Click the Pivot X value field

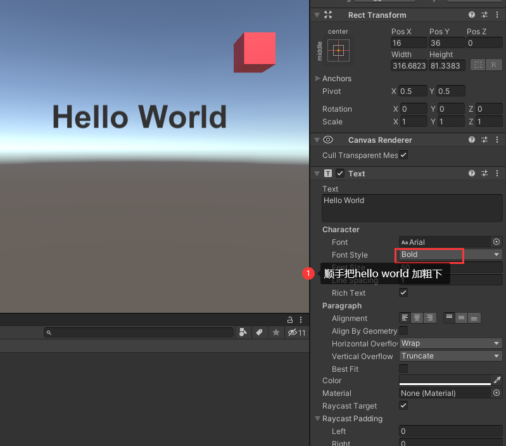[413, 91]
